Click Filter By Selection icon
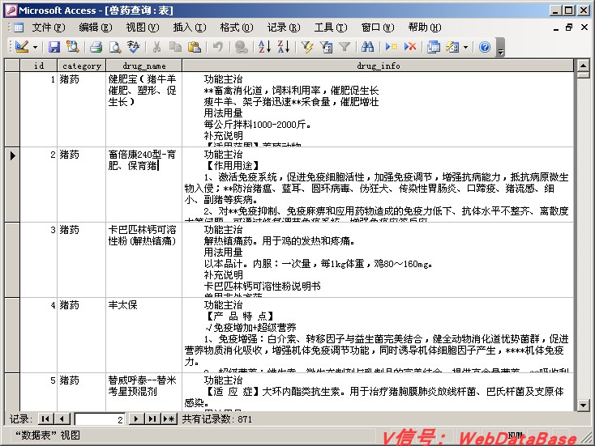595x446 pixels. 306,47
